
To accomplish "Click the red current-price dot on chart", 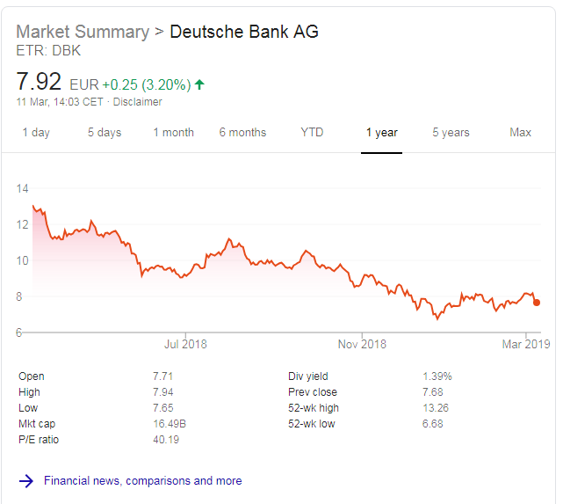I will pos(537,303).
